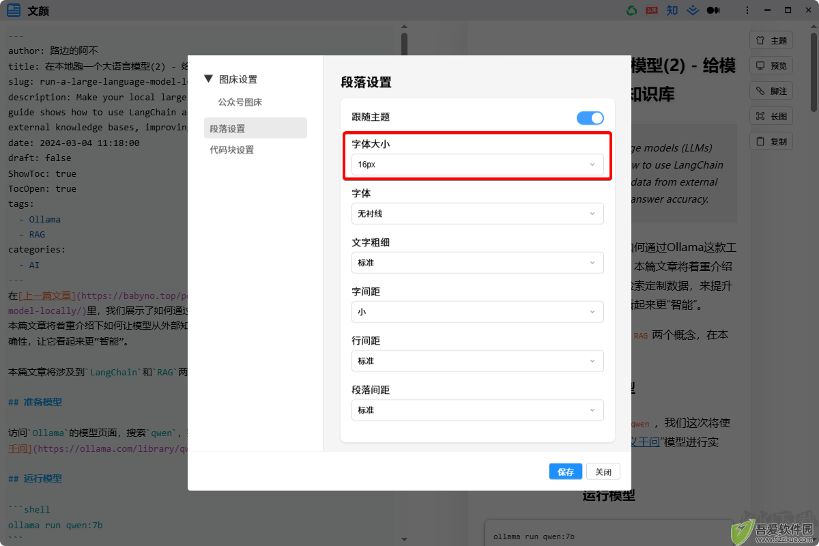Click the 主题 theme button
Screen dimensions: 819x546
771,40
